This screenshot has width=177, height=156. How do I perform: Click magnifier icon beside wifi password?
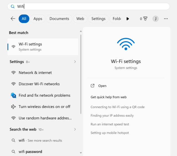pos(14,152)
